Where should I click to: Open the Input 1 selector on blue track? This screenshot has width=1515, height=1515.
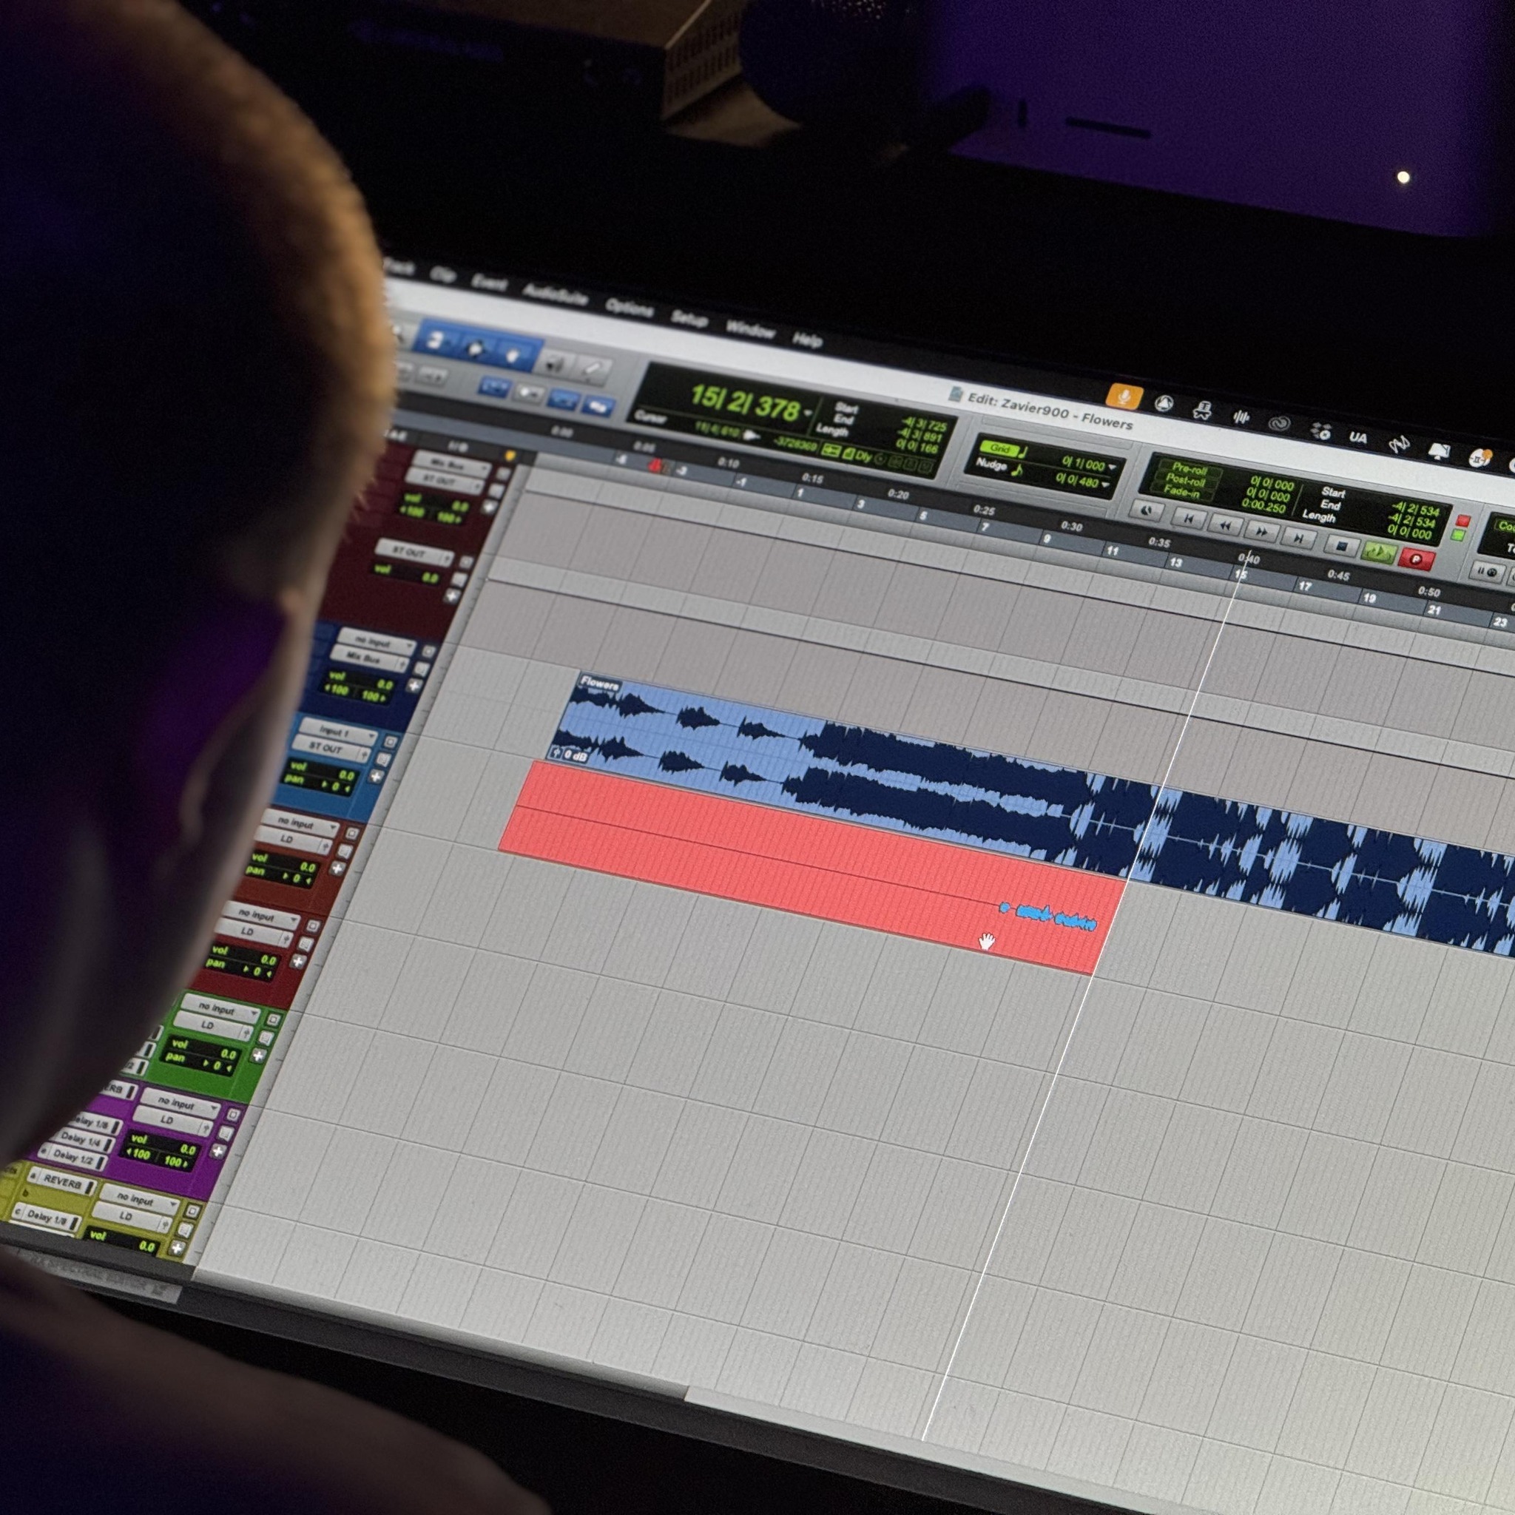pyautogui.click(x=339, y=732)
